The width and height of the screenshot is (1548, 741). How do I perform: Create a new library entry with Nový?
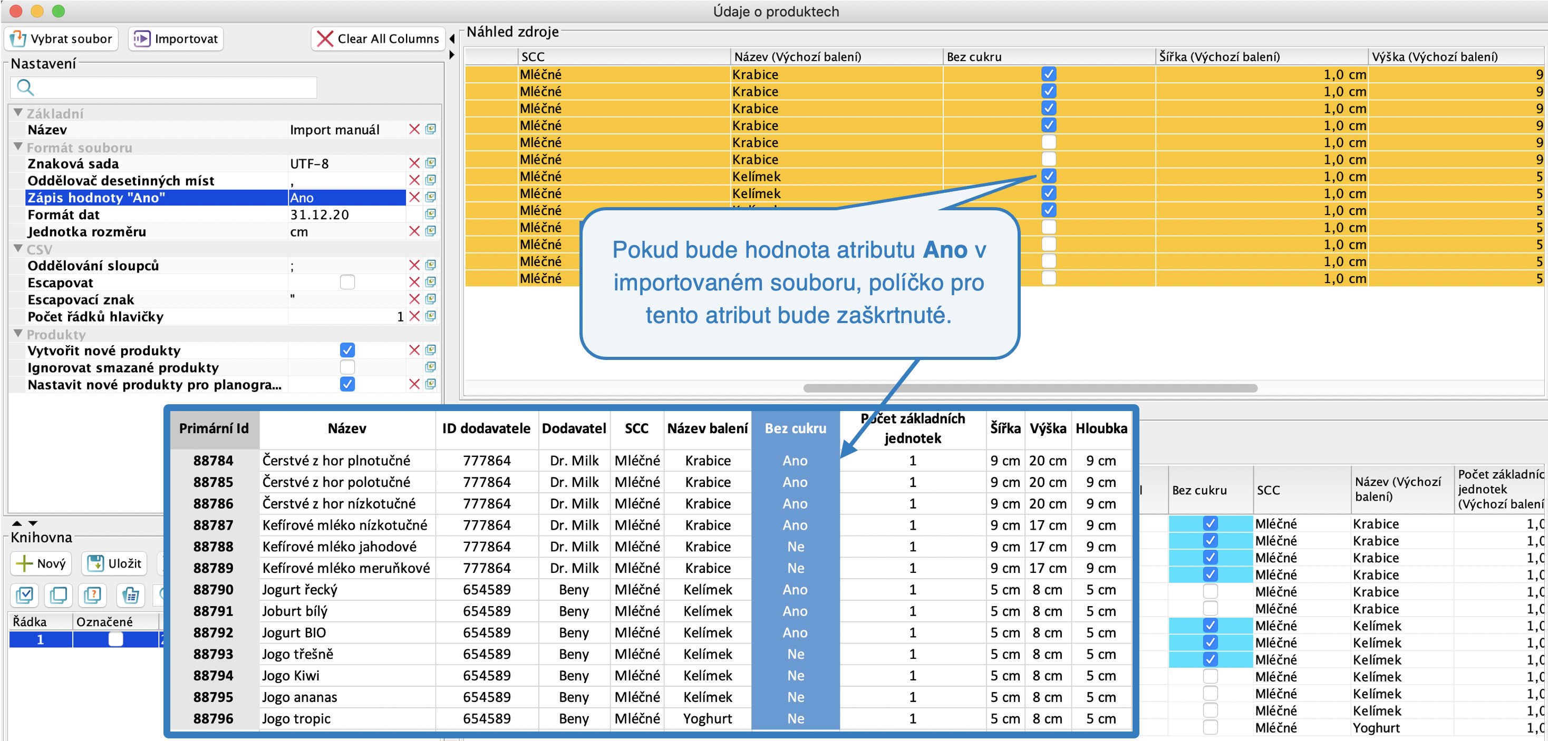click(41, 563)
